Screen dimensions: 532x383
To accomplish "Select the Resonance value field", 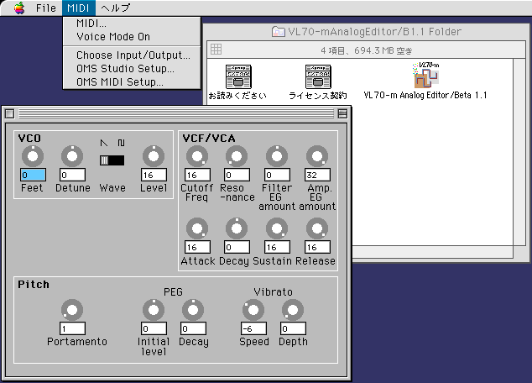I will 237,175.
